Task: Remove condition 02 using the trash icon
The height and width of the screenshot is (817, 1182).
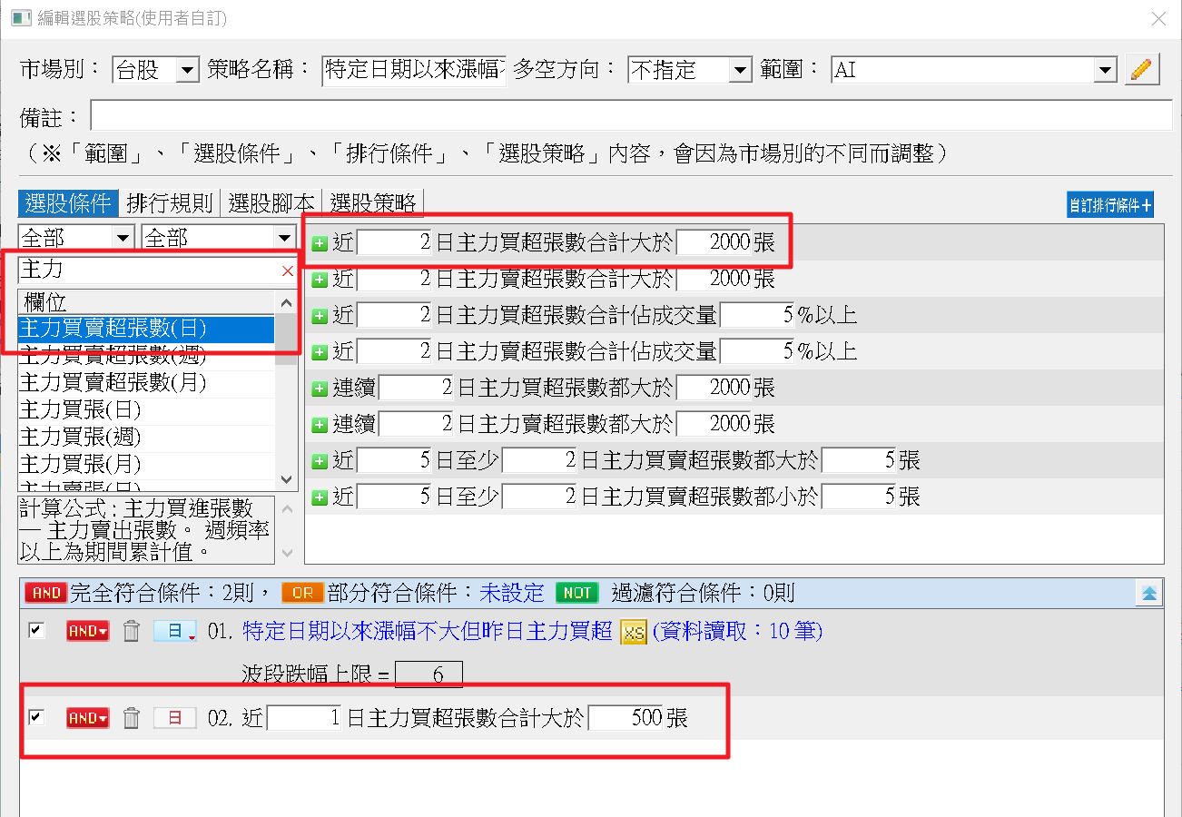Action: 132,718
